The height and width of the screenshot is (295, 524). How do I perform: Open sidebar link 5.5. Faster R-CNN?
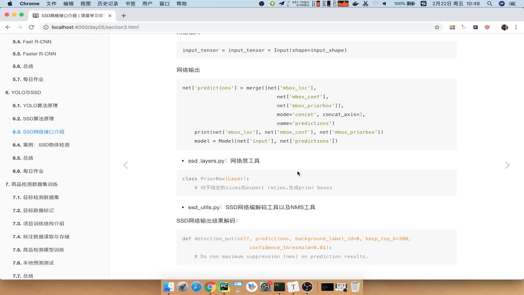coord(34,54)
